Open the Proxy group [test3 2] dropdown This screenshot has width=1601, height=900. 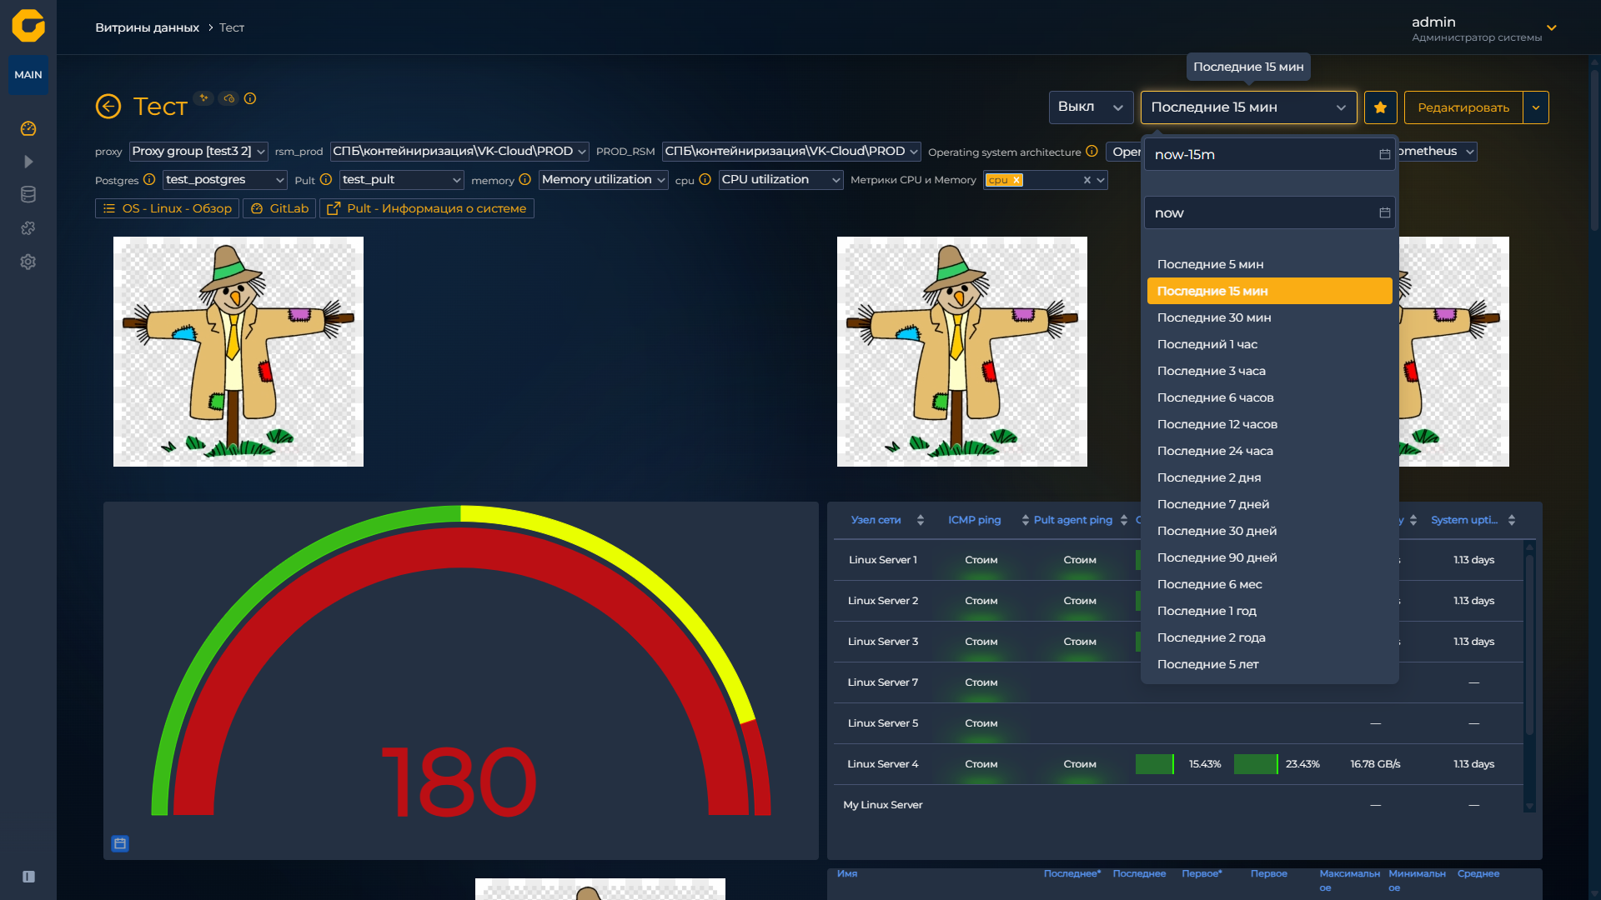[x=198, y=152]
